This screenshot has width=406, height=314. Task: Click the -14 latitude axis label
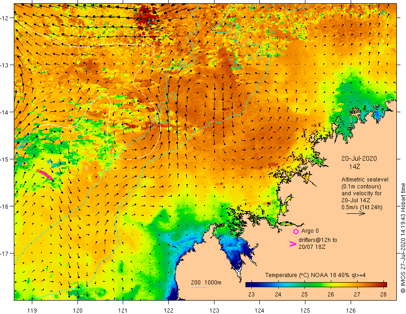point(5,112)
